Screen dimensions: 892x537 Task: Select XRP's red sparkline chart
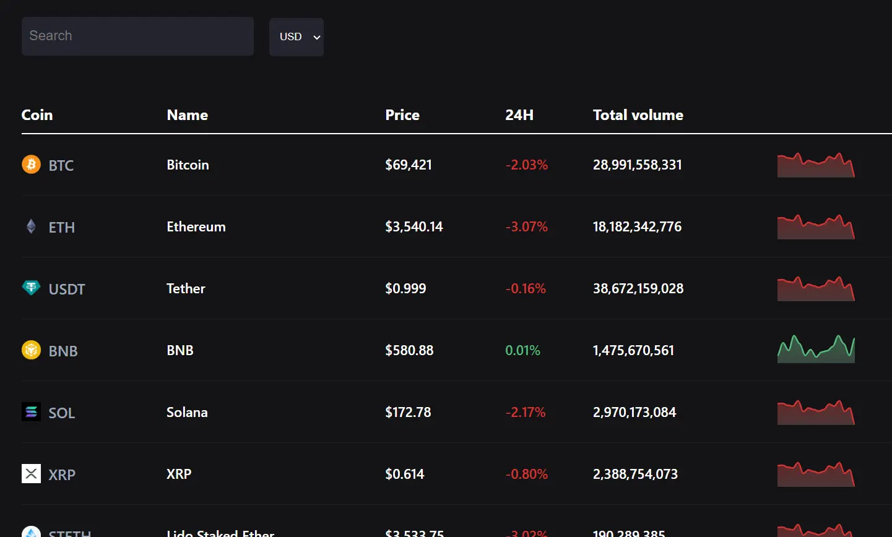815,474
